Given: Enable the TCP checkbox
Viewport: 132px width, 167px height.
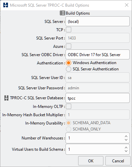Looking at the screenshot, I should pyautogui.click(x=68, y=30).
